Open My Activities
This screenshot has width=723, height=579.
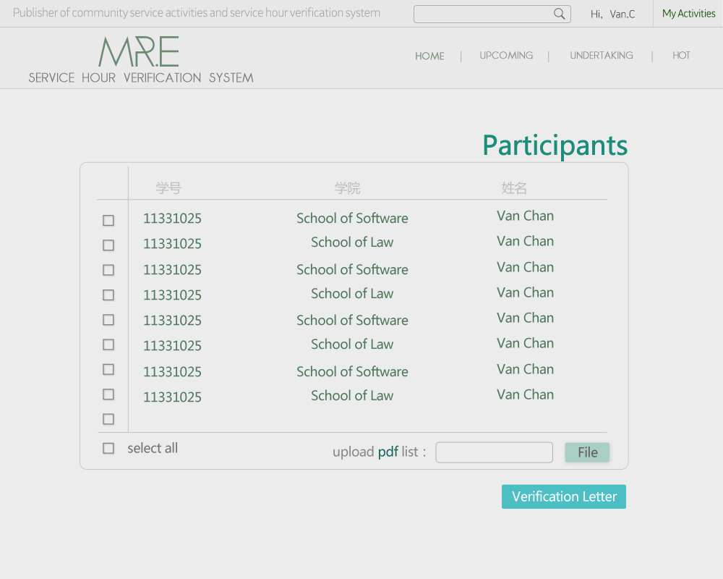pos(688,14)
